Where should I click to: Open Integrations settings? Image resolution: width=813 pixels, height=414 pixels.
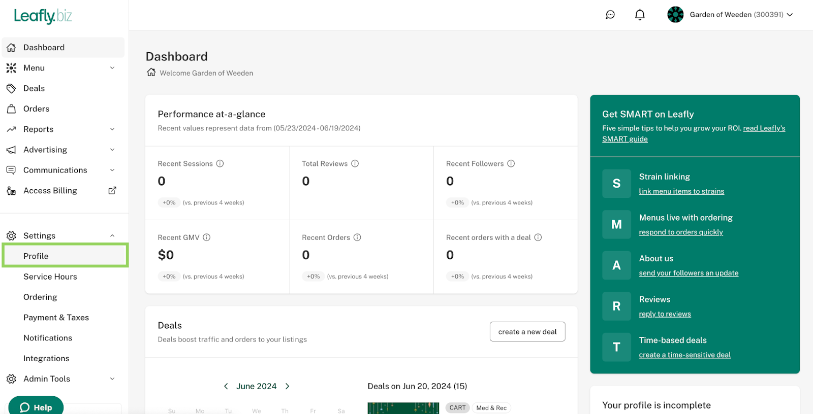click(x=46, y=359)
